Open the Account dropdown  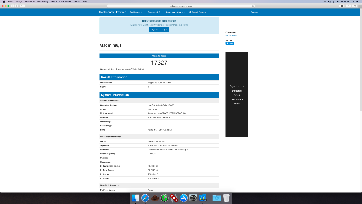click(x=255, y=12)
